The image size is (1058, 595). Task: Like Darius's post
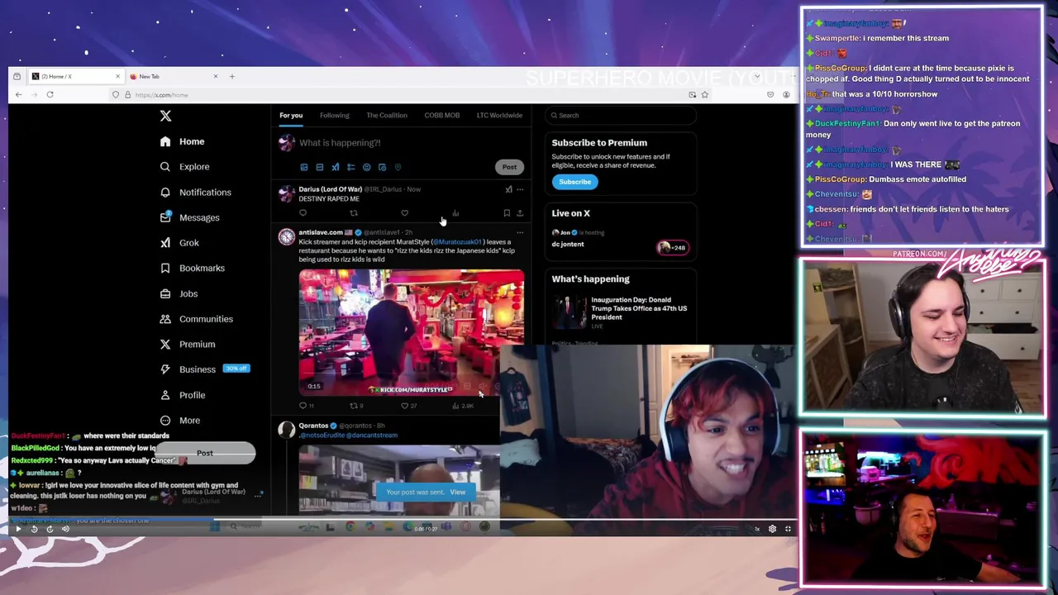point(404,213)
